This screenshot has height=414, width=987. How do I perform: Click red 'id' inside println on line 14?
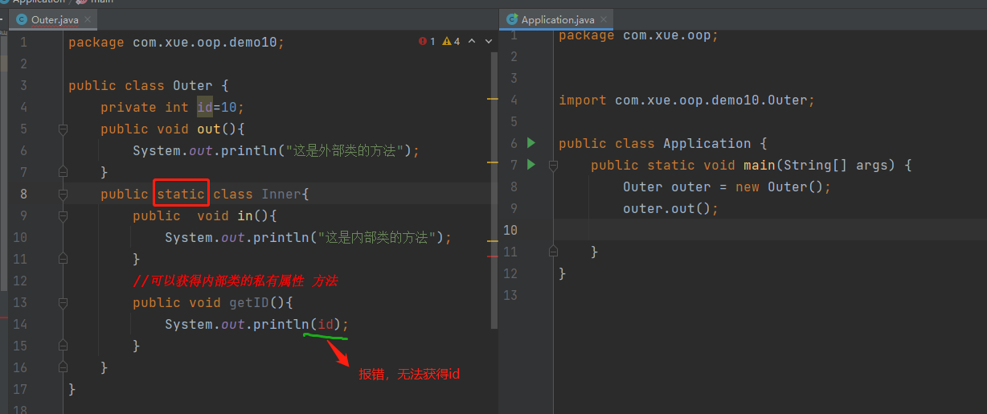(326, 324)
